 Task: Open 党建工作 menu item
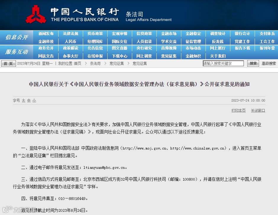point(243,41)
